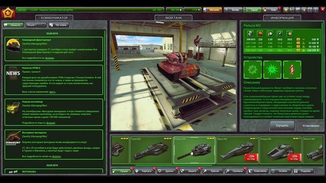Click the highlighted 226 250 upgrade row
326x183 pixels.
tap(282, 50)
